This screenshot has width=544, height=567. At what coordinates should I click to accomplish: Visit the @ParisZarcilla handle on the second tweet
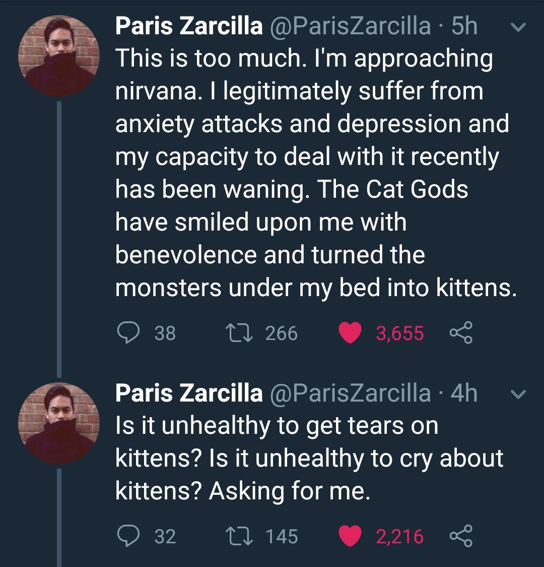click(351, 393)
